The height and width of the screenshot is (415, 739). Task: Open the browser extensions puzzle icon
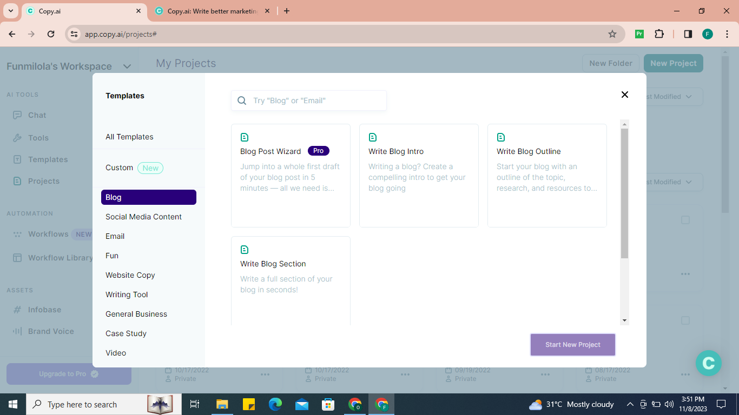(x=659, y=34)
